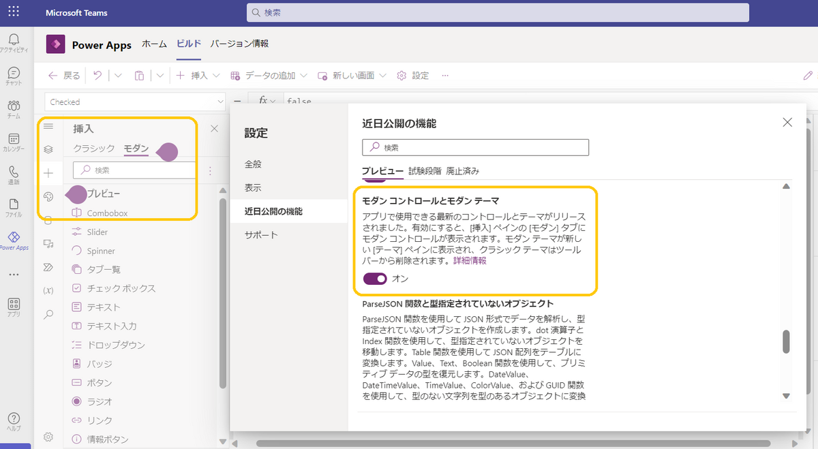Open Insert pane more options menu
The image size is (818, 449).
pos(210,171)
